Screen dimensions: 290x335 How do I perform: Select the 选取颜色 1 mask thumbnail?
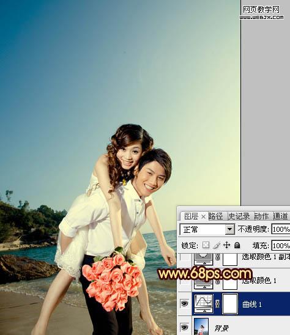230,284
